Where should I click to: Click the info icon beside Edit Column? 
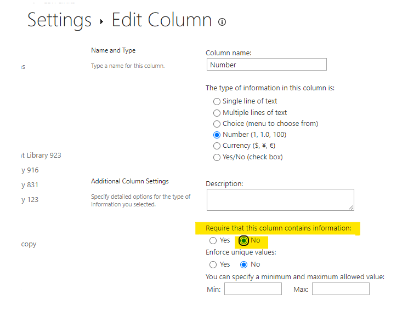point(222,22)
